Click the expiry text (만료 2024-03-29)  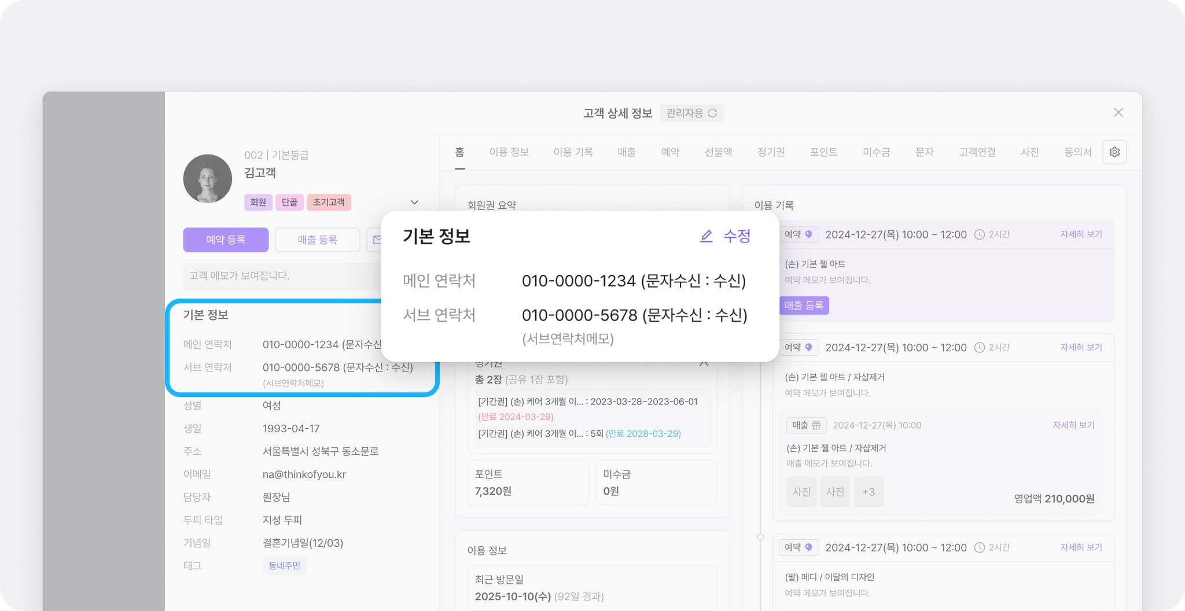(516, 417)
